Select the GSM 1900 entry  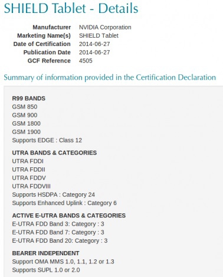27,132
